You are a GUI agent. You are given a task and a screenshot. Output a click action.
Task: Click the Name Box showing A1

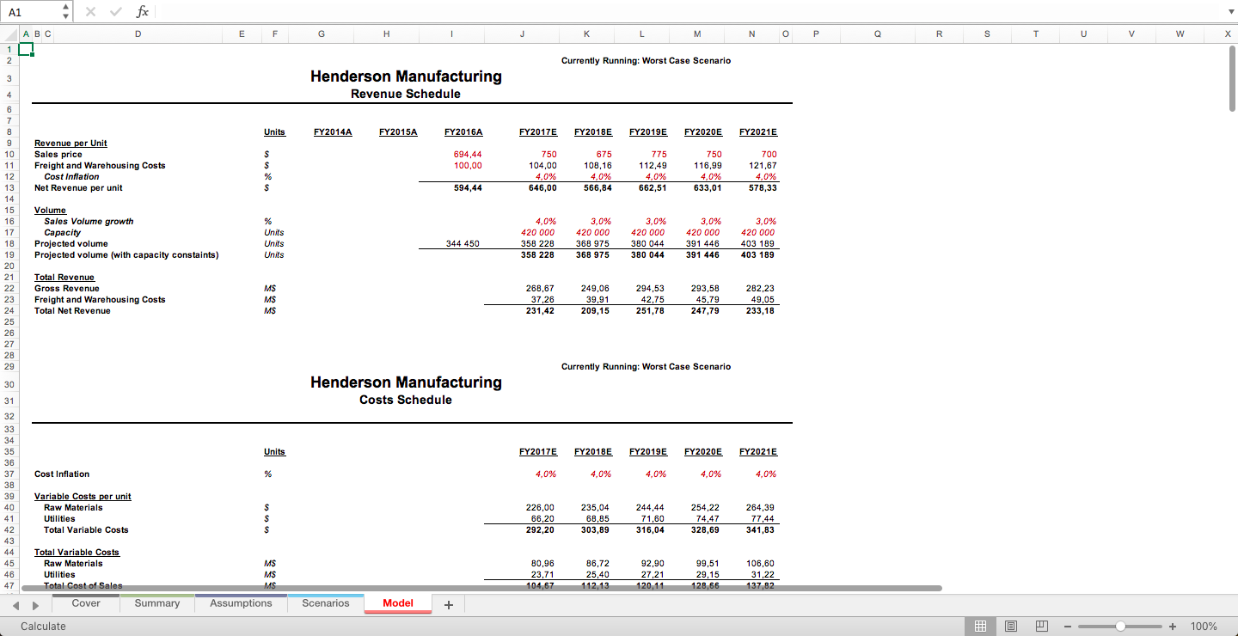click(33, 11)
